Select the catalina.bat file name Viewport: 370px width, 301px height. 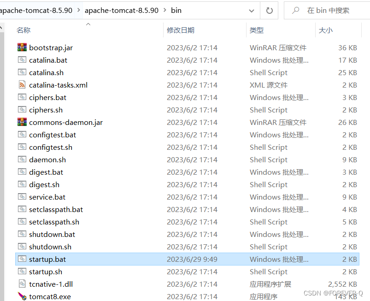point(48,60)
